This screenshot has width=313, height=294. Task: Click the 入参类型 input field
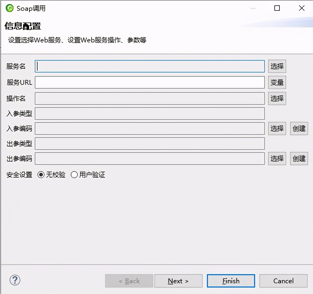(x=150, y=113)
